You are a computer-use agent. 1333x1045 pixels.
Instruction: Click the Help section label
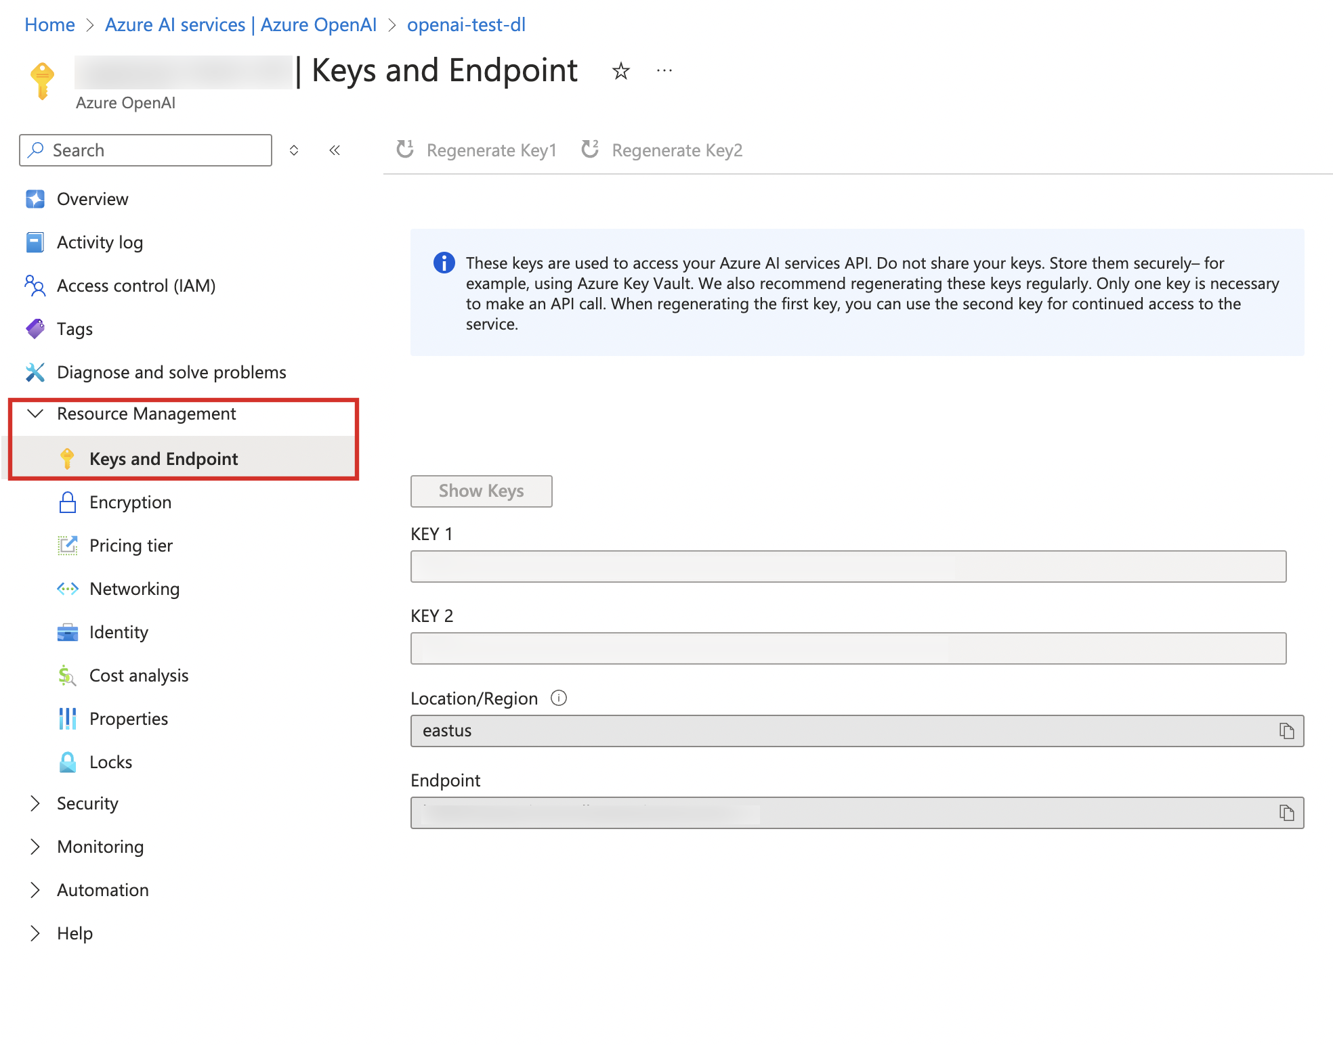75,933
